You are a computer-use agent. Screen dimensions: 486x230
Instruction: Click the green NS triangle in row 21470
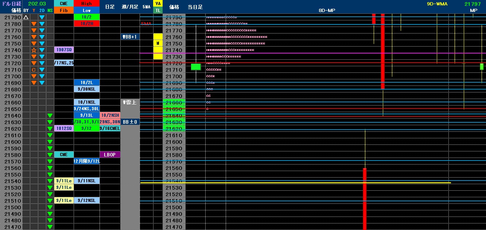point(50,227)
